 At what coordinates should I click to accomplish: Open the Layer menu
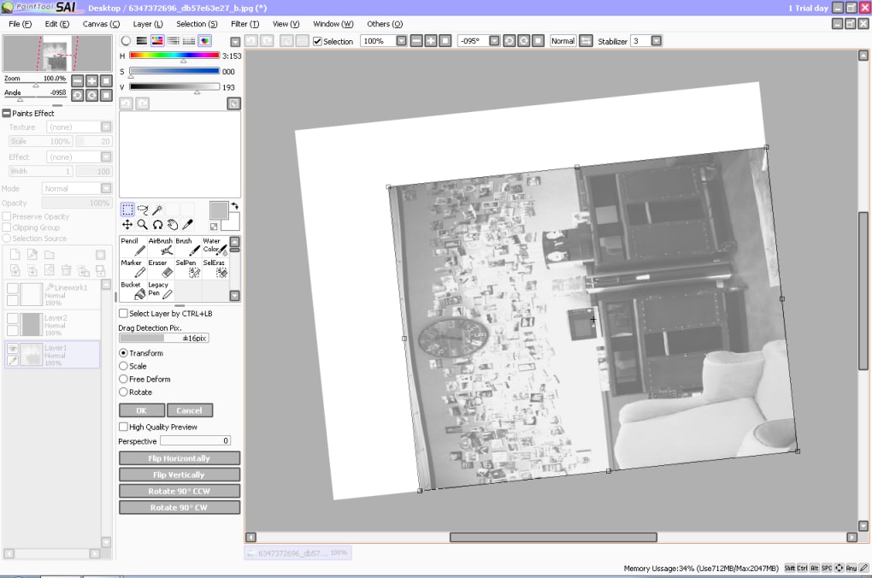pos(148,24)
